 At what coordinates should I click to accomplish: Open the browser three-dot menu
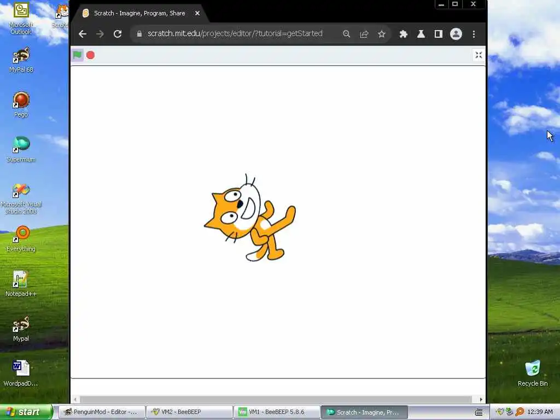(474, 34)
